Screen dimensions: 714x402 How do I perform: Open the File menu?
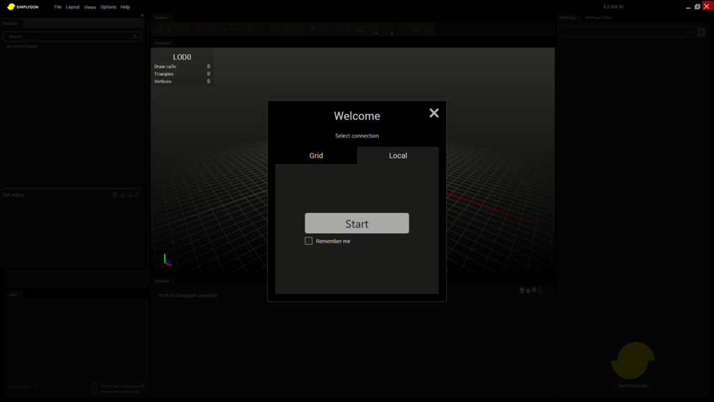click(x=57, y=7)
